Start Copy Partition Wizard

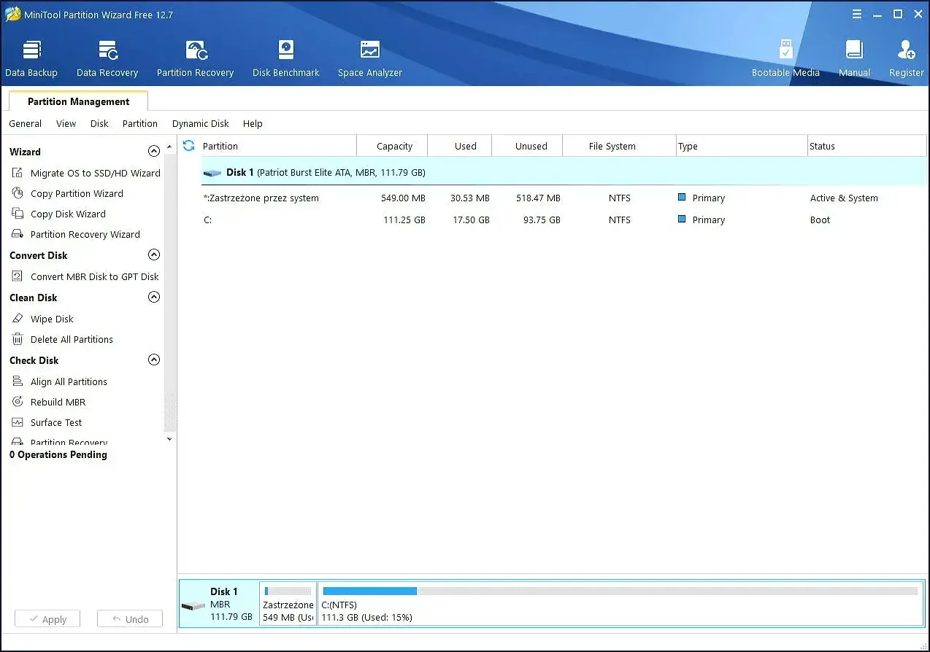(77, 193)
